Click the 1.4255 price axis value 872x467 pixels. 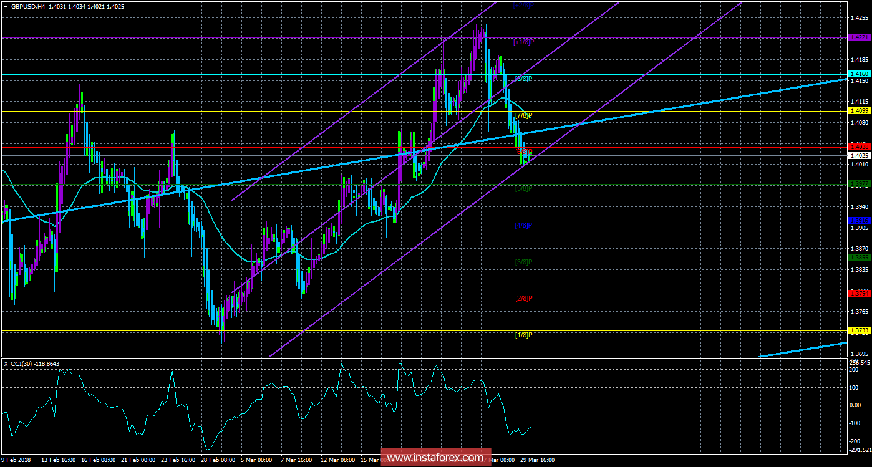[x=858, y=19]
